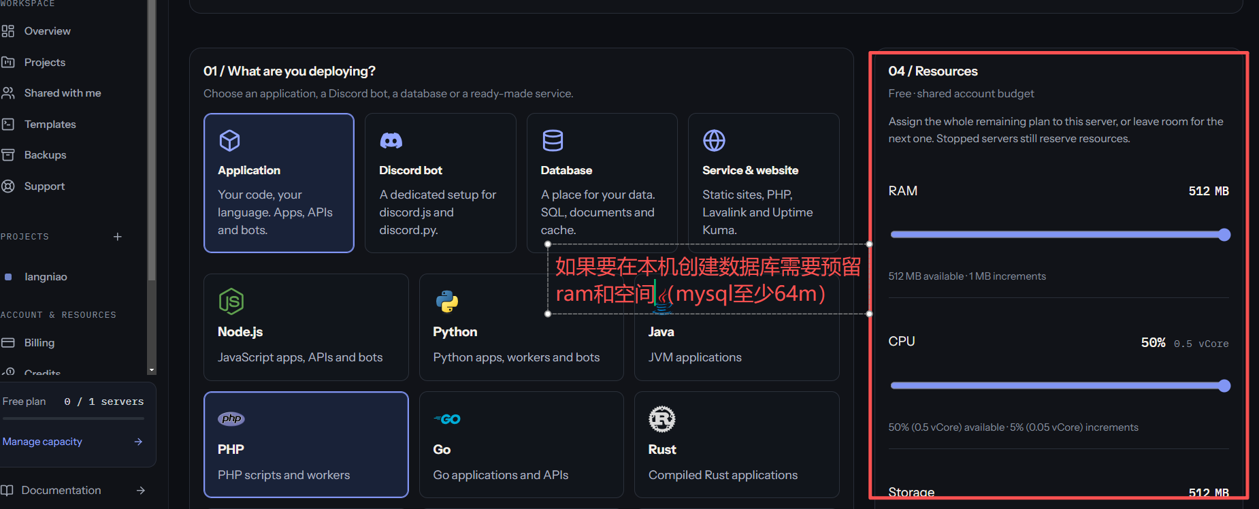Viewport: 1259px width, 509px height.
Task: Click the Application cube icon
Action: [x=229, y=141]
